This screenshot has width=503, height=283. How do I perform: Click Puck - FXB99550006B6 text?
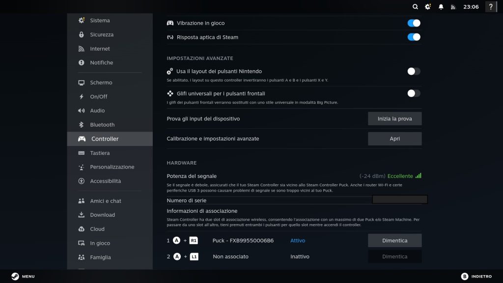243,240
